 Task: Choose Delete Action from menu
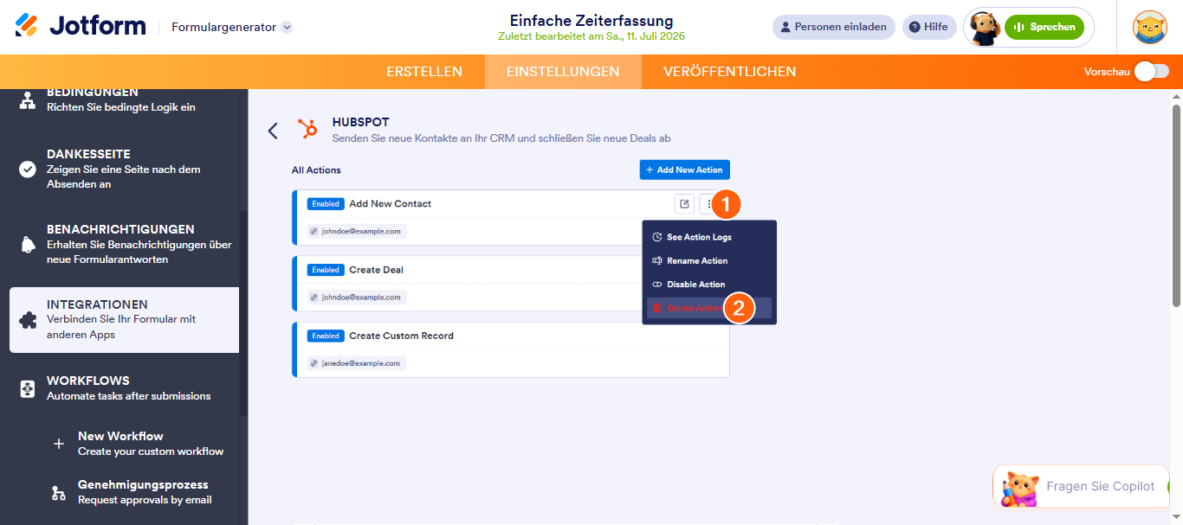(709, 308)
